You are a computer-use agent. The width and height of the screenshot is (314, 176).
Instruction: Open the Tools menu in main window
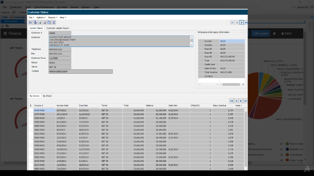click(28, 7)
